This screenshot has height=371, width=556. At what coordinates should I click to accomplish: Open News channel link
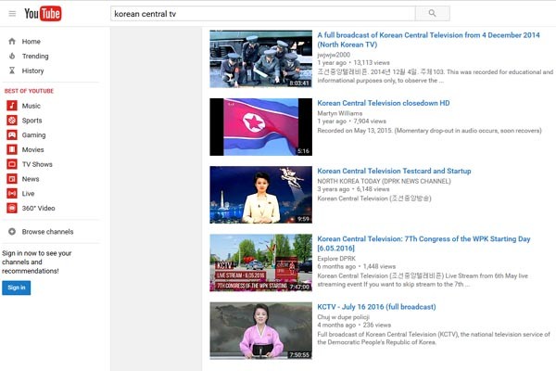pyautogui.click(x=31, y=179)
